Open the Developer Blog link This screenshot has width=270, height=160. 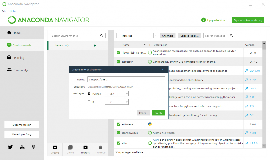coord(22,134)
